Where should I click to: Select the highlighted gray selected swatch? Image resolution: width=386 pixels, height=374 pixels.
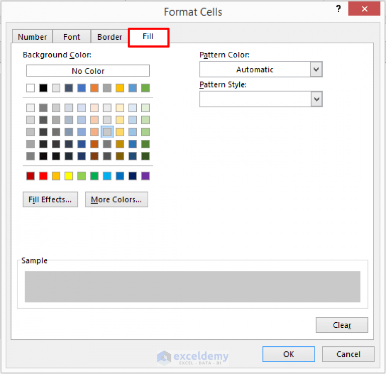point(107,132)
